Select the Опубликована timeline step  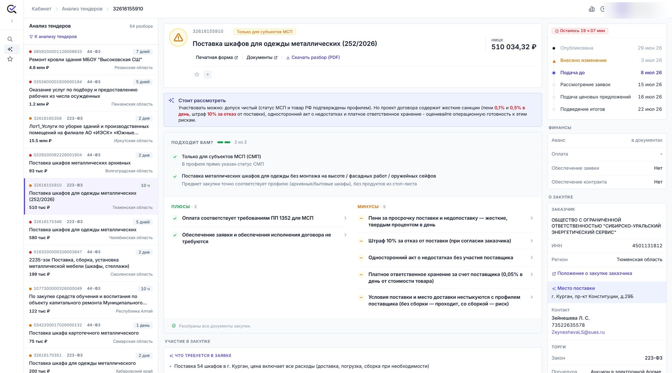[607, 48]
